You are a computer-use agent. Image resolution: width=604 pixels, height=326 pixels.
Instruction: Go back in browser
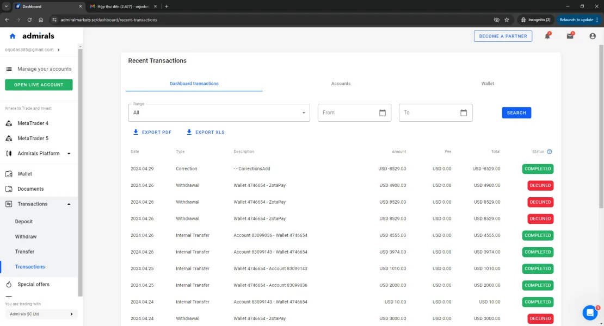tap(7, 20)
